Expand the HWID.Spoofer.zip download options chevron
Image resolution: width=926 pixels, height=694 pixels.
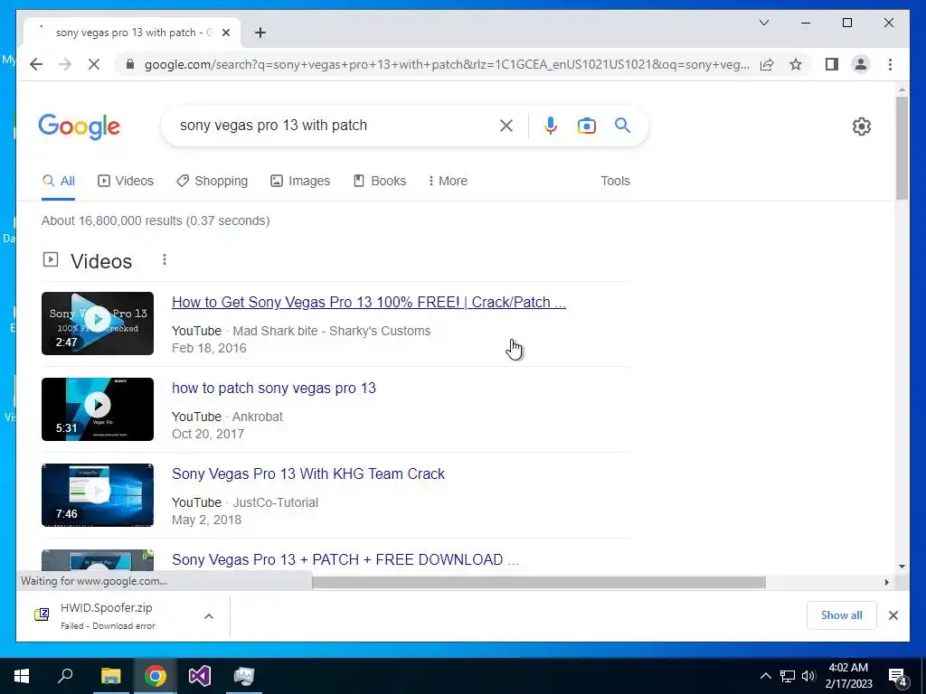(x=209, y=616)
